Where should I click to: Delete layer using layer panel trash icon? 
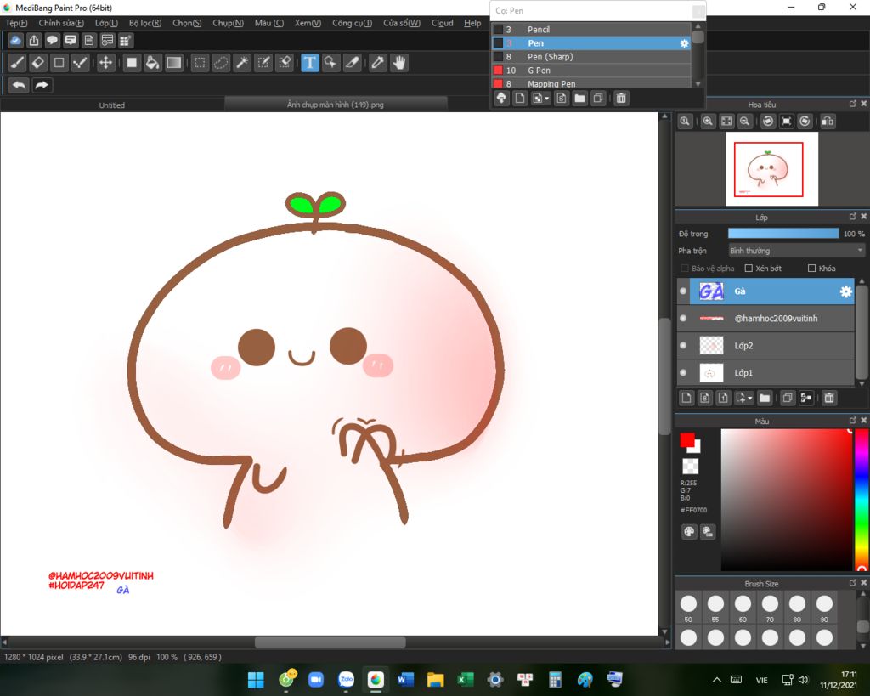[x=829, y=398]
